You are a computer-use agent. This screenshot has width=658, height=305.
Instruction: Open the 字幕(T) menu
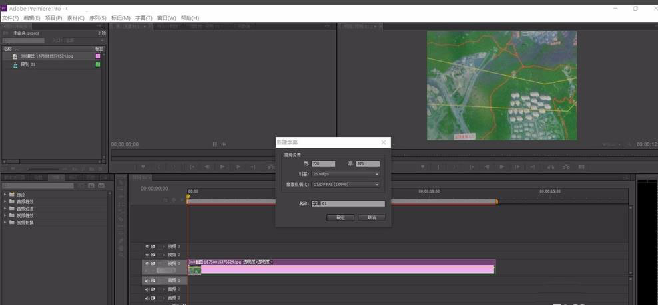click(x=143, y=18)
